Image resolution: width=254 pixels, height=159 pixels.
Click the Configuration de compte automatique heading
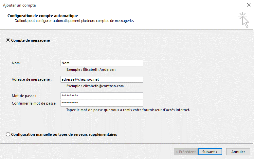(43, 16)
